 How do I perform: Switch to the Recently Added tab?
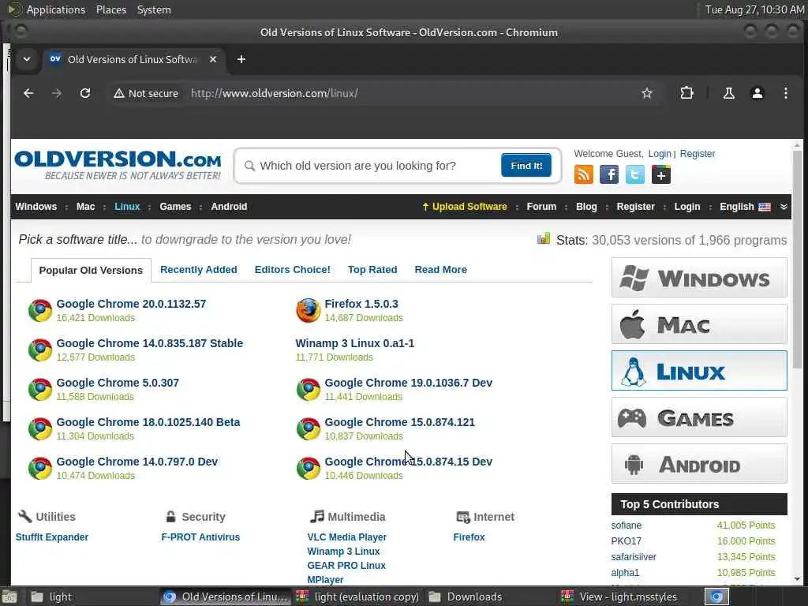pyautogui.click(x=198, y=270)
